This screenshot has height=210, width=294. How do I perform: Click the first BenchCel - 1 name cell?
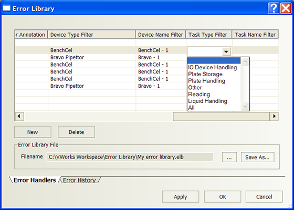pyautogui.click(x=161, y=50)
